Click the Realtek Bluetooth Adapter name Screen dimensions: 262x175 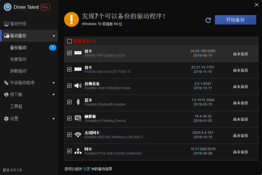105,104
